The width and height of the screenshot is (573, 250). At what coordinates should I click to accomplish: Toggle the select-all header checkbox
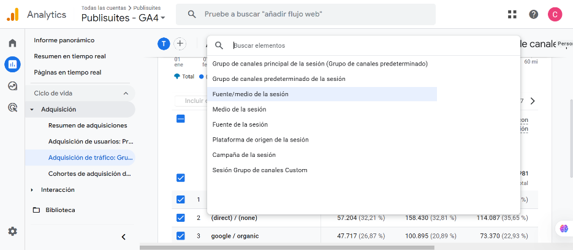[x=181, y=119]
